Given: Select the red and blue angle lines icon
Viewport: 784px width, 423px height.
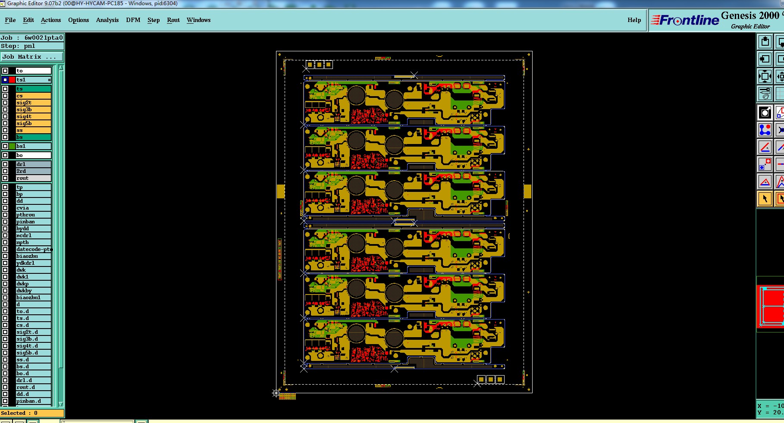Looking at the screenshot, I should [x=765, y=147].
